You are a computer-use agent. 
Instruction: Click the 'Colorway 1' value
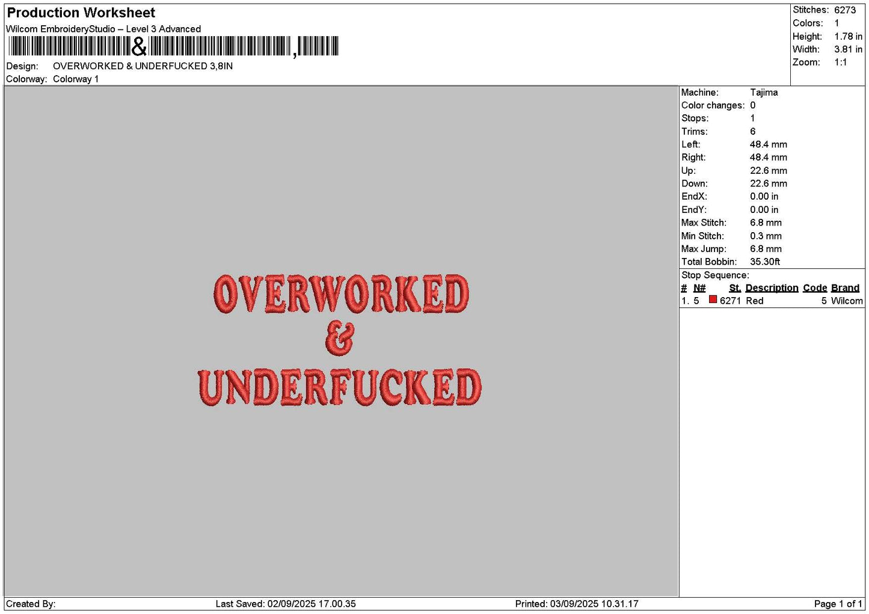[x=76, y=79]
